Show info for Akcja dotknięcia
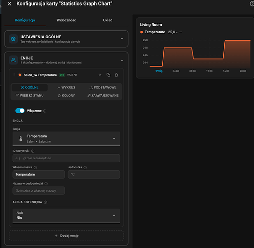 coord(45,202)
